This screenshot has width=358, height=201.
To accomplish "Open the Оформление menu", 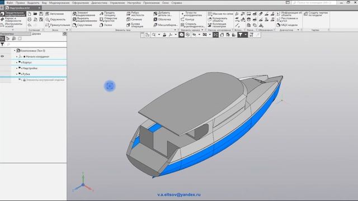I will click(81, 3).
